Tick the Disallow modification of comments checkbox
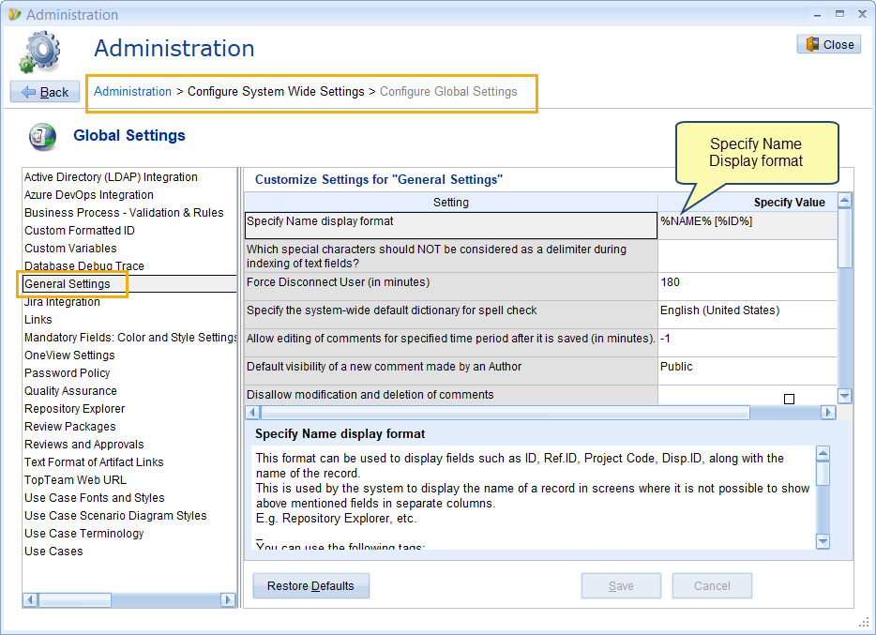 coord(789,399)
